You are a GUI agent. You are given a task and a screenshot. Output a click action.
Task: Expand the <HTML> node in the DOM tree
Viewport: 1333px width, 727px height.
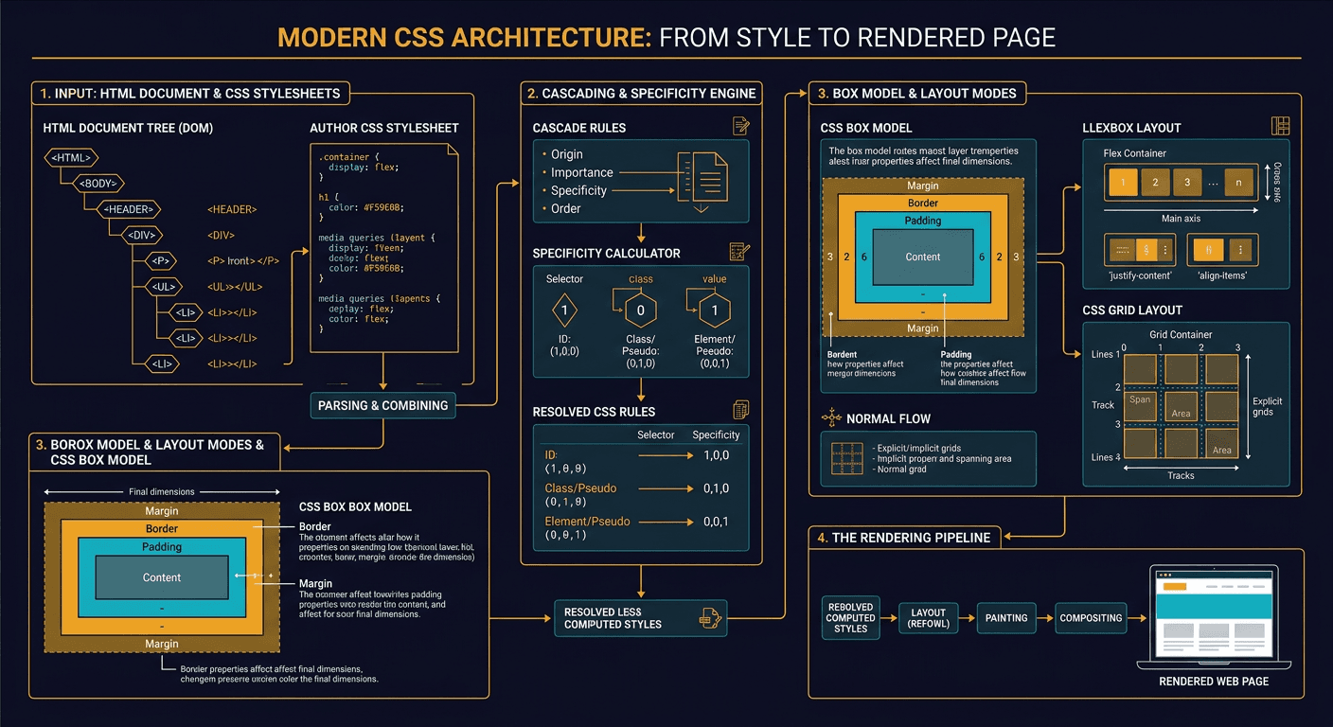click(x=71, y=157)
